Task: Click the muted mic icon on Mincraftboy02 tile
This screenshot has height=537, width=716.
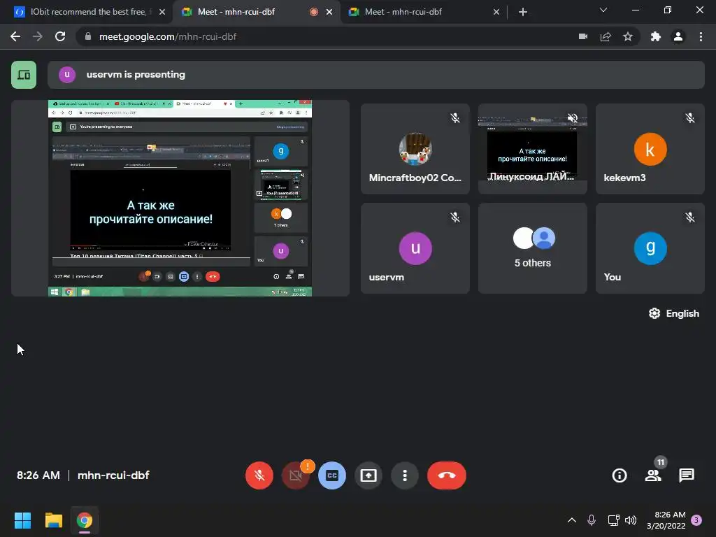Action: pos(455,118)
